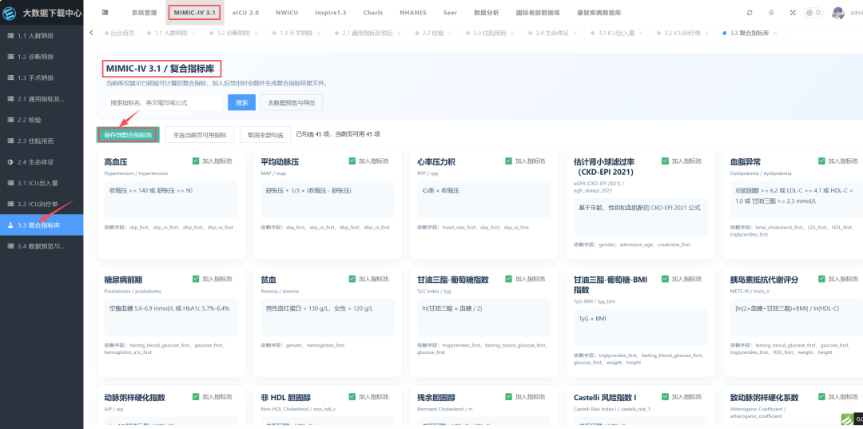863x429 pixels.
Task: Close the 3.3 复合指标库 tab
Action: pyautogui.click(x=775, y=34)
